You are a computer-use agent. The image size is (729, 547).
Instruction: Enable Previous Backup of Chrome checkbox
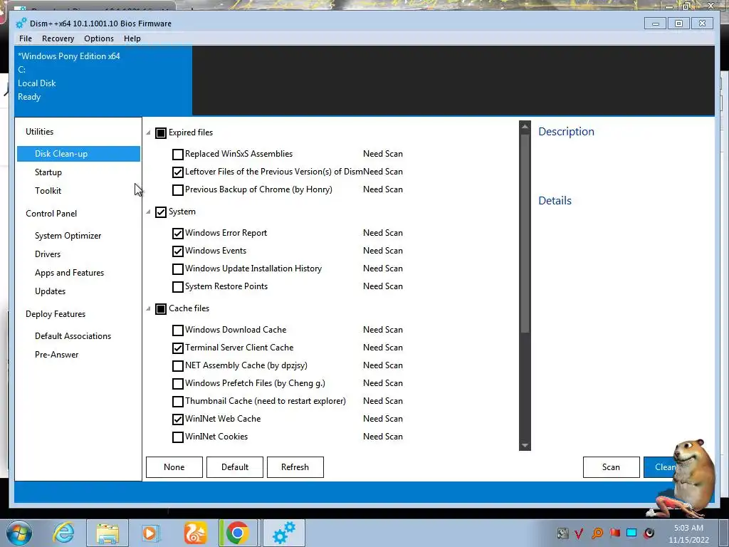tap(177, 189)
